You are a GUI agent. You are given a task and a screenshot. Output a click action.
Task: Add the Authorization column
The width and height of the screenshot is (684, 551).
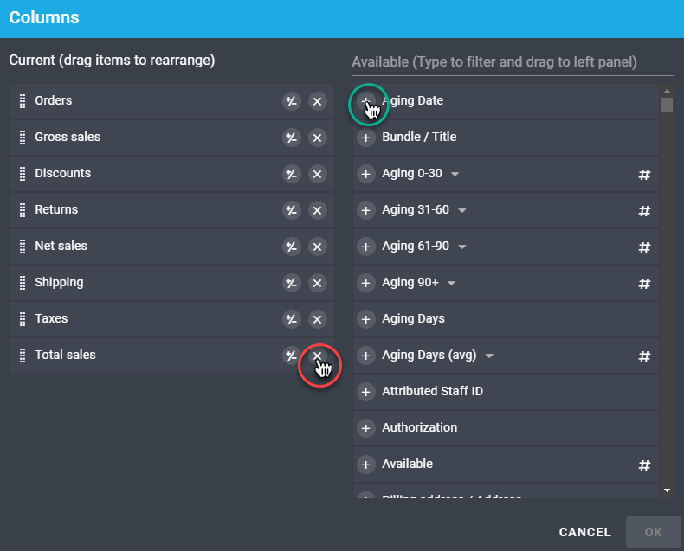[366, 428]
